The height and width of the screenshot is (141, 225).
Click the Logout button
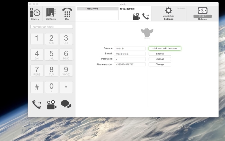click(x=160, y=54)
